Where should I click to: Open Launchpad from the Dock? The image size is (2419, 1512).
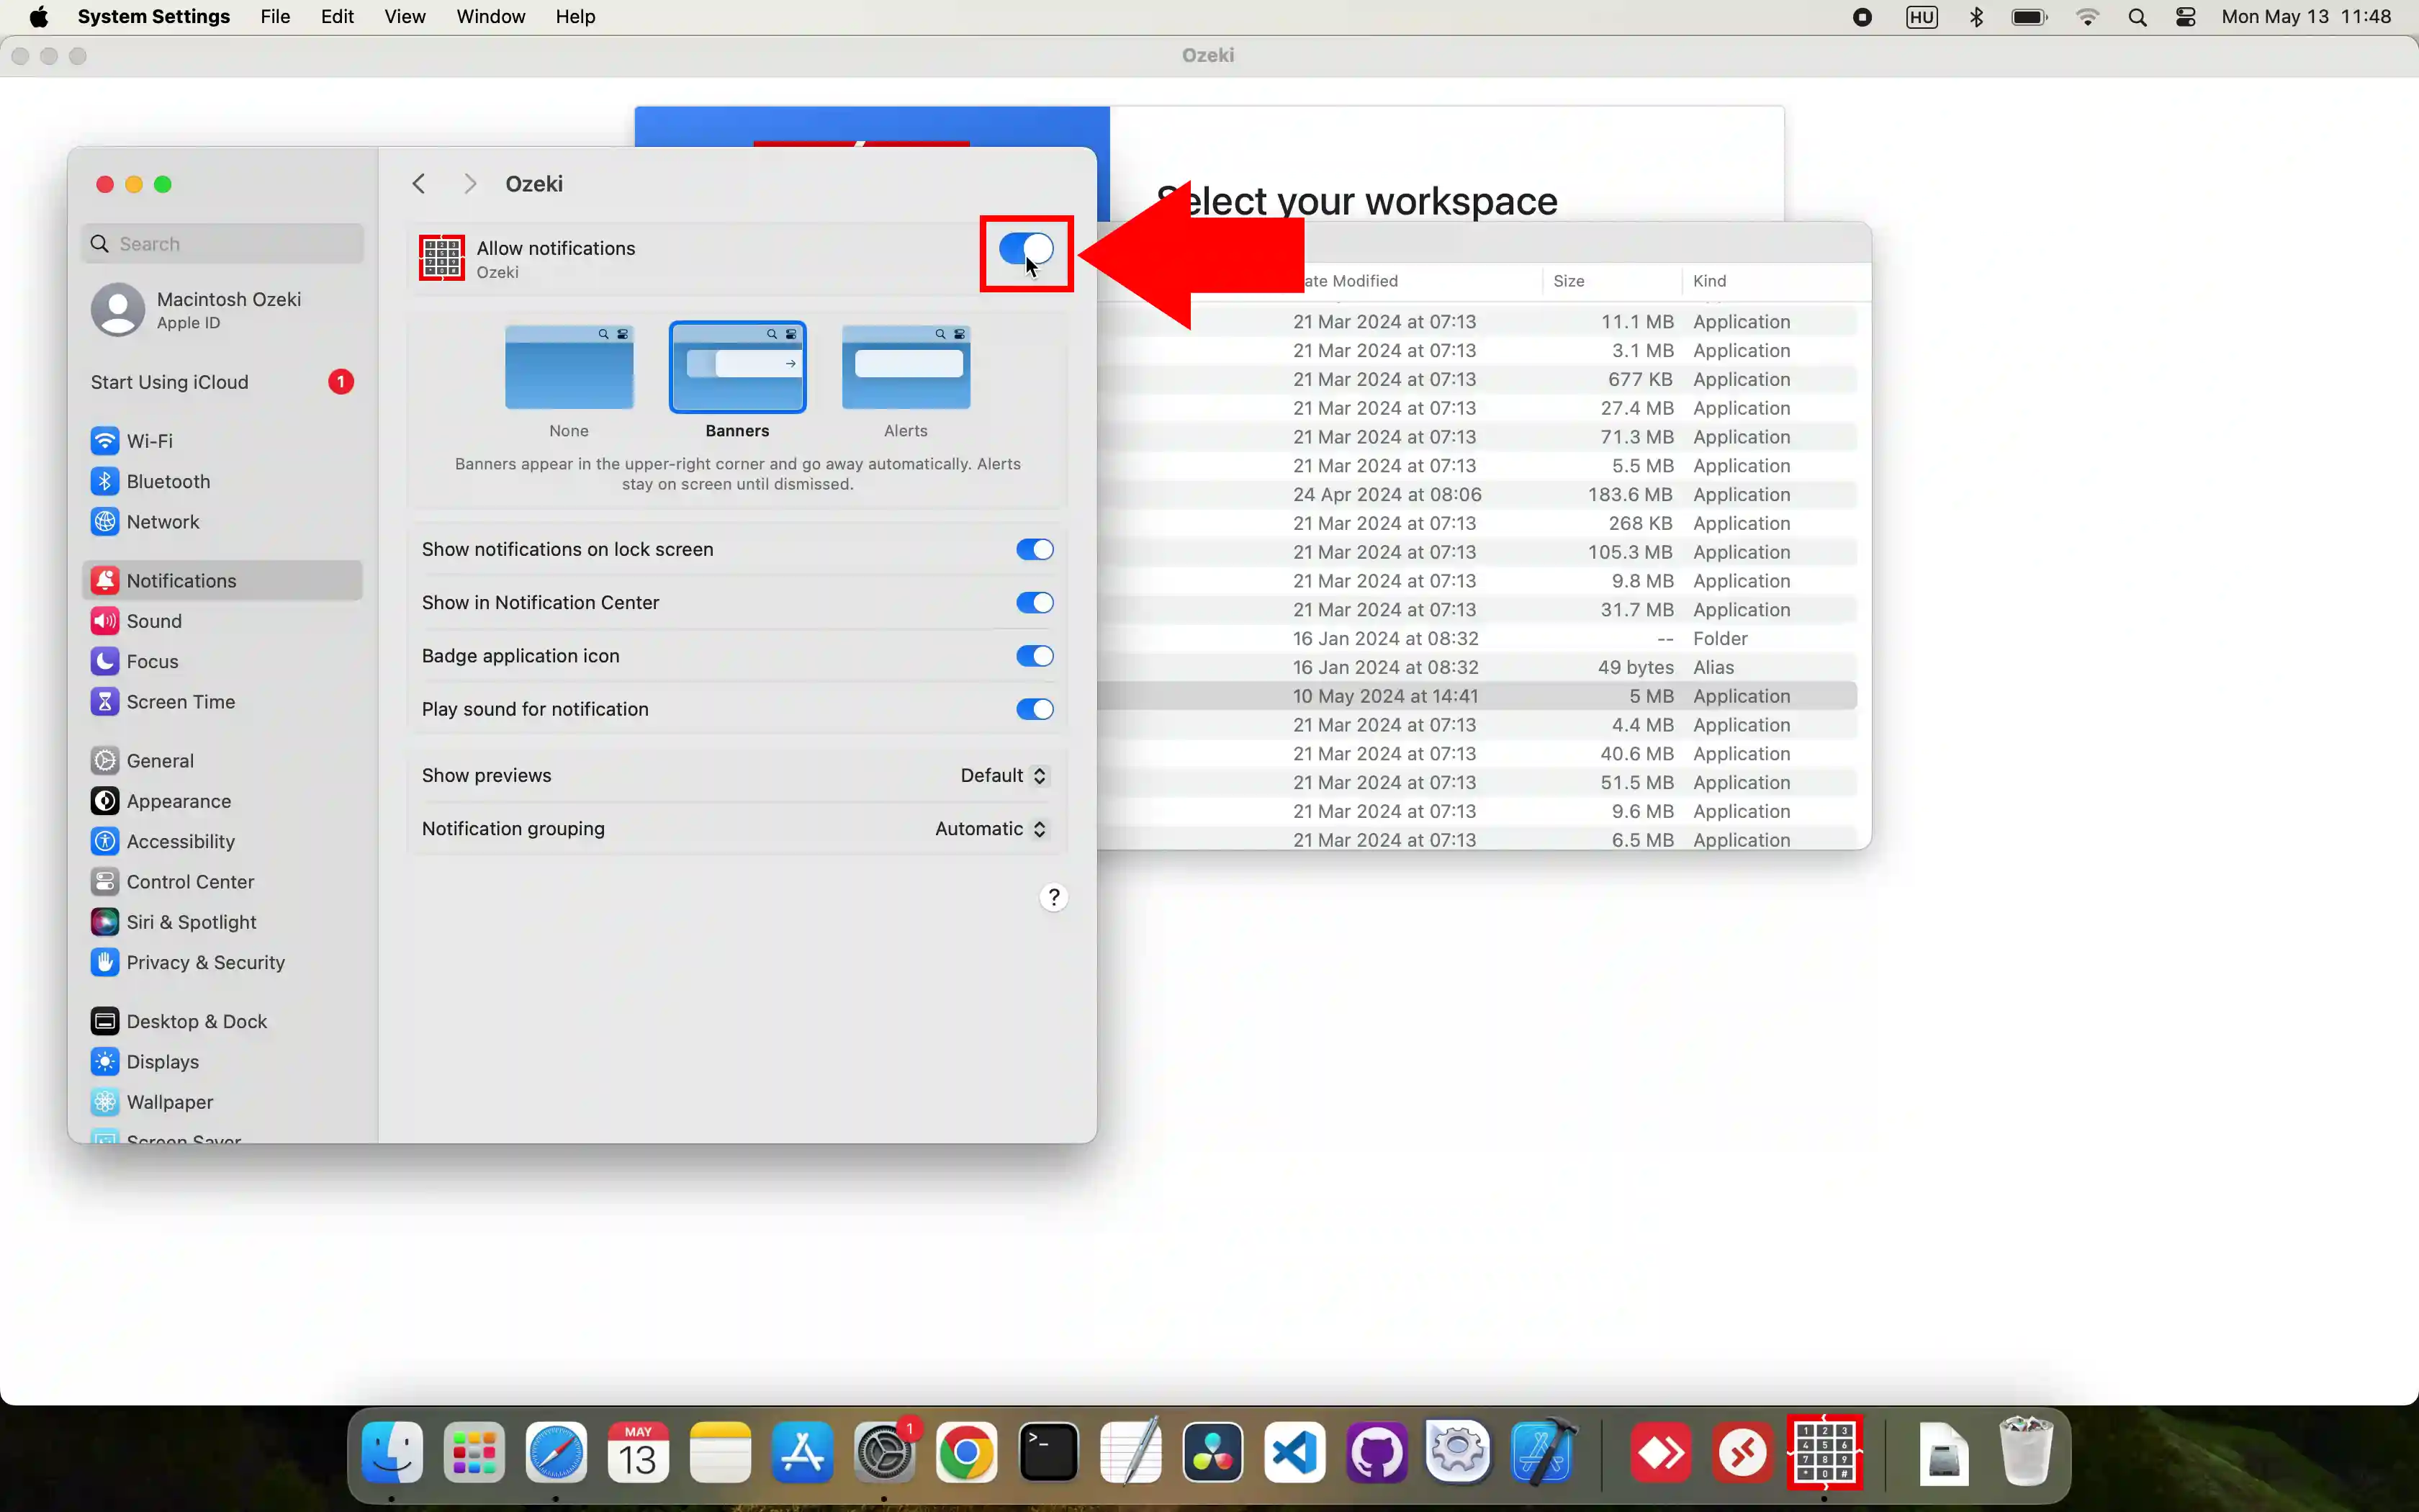click(x=474, y=1452)
